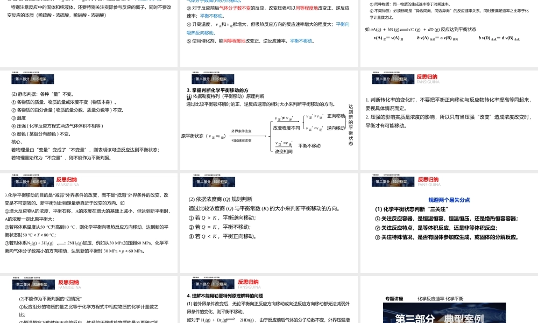Click 反思归纳 heading above 3.化学平衡移动的目的 slide
This screenshot has width=538, height=323.
pyautogui.click(x=67, y=179)
